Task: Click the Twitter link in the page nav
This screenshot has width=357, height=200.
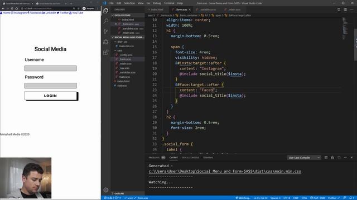Action: [62, 13]
